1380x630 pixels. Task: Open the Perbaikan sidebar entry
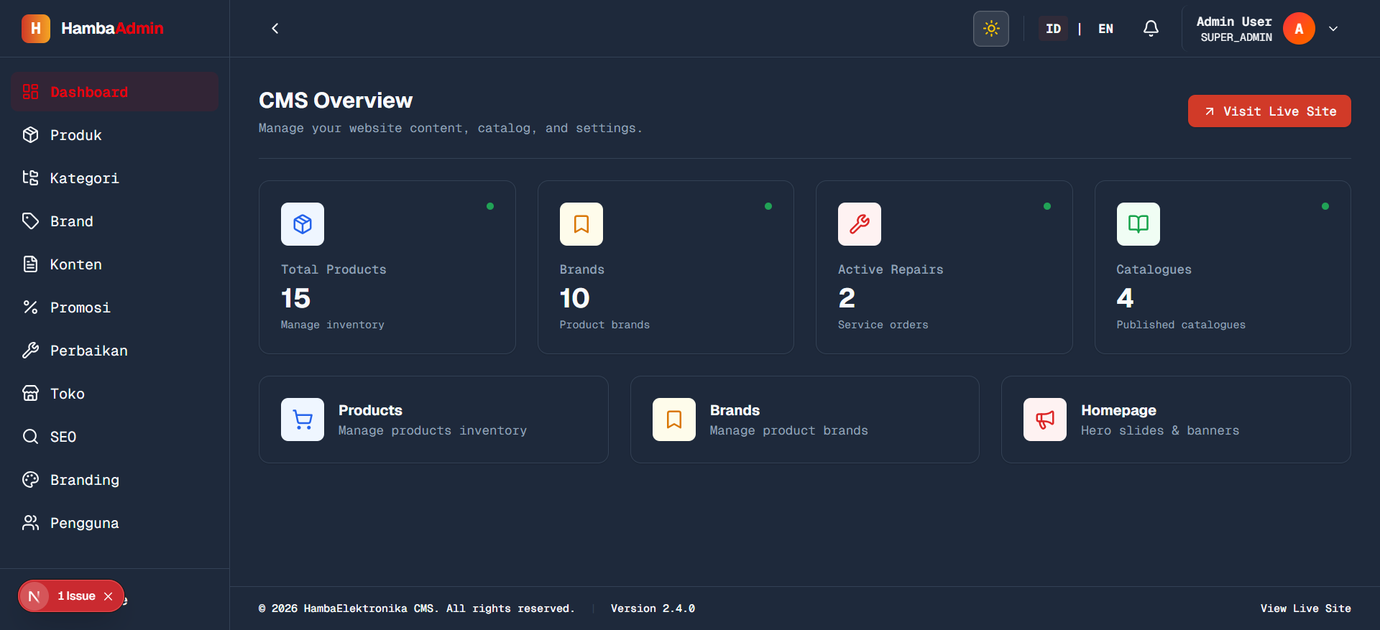[115, 351]
